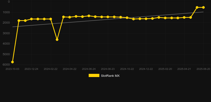The height and width of the screenshot is (102, 211).
Task: Click the 2024-08-23 date axis label
Action: pyautogui.click(x=108, y=69)
